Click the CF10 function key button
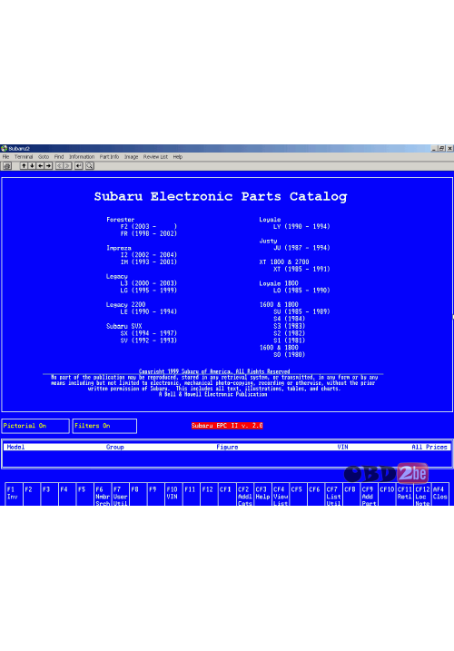The width and height of the screenshot is (454, 651). (387, 495)
